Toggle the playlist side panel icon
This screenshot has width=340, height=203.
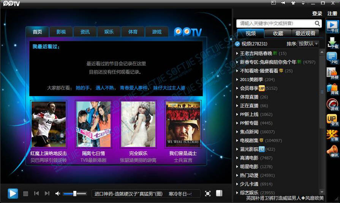(x=219, y=193)
